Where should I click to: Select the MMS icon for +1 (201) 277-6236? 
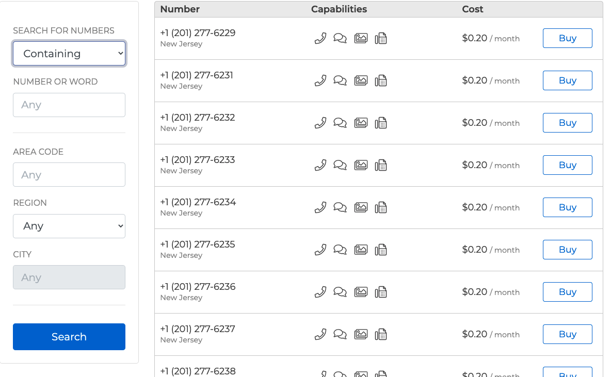click(360, 292)
